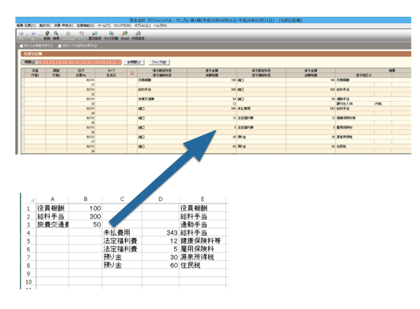
Task: Select Excel row 4 header
Action: [28, 233]
